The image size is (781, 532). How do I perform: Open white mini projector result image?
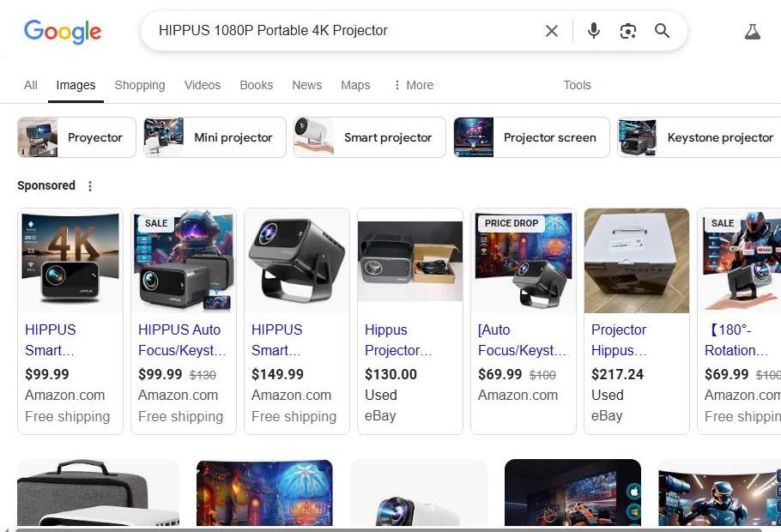419,493
